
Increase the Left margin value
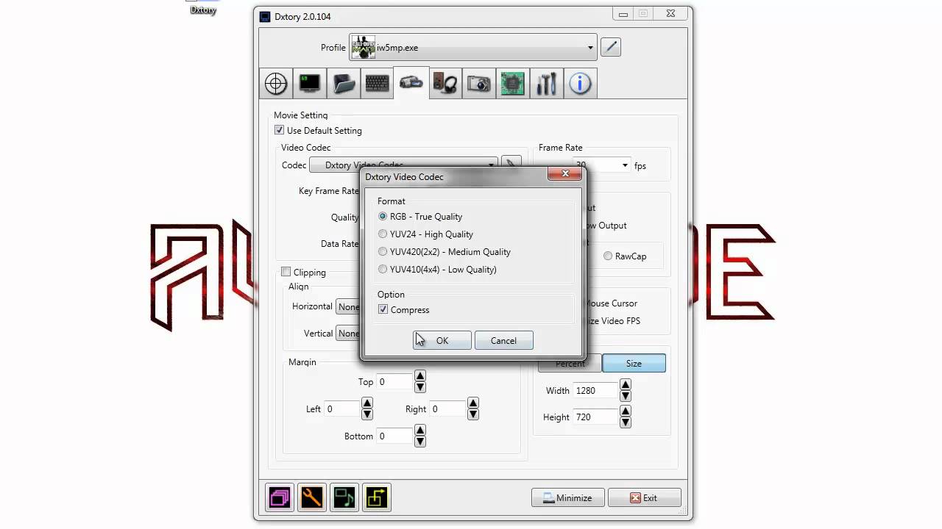pos(367,403)
